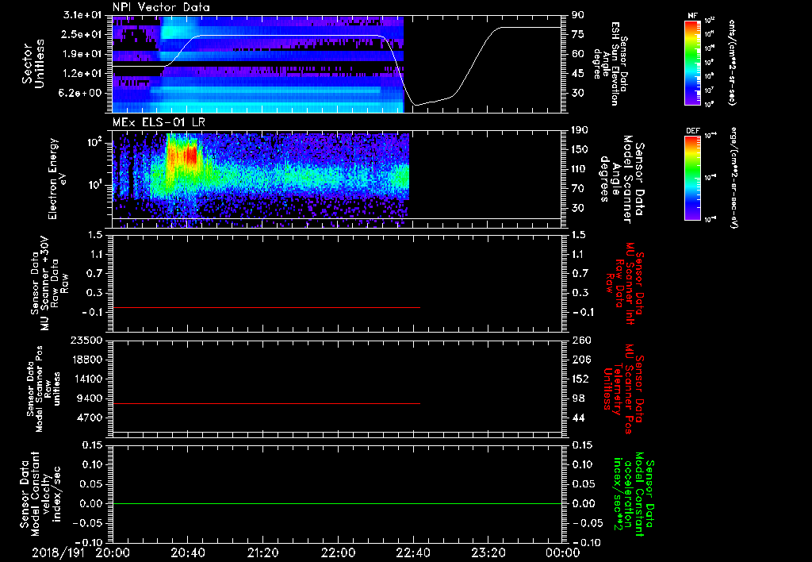
Task: Click the '23500' Scanner Pos tick label
Action: pyautogui.click(x=86, y=341)
